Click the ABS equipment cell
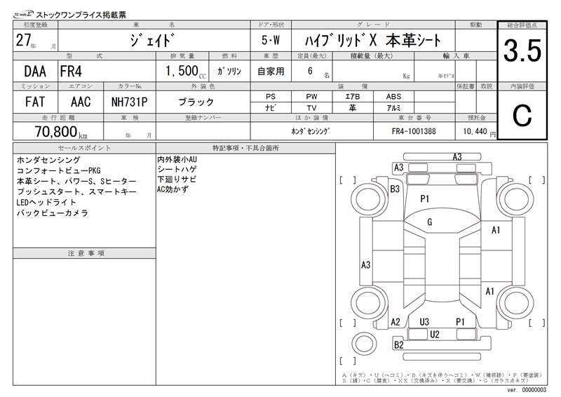The height and width of the screenshot is (397, 561). pyautogui.click(x=393, y=97)
